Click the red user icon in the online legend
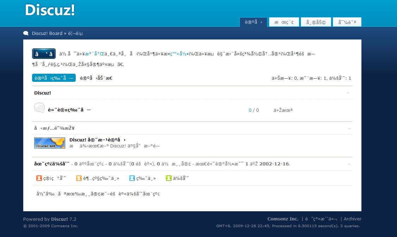Viewport: 397px width, 237px height. point(39,178)
